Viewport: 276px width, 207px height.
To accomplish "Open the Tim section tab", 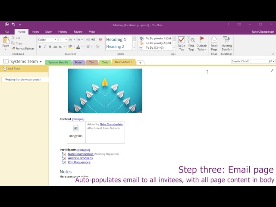I will pyautogui.click(x=91, y=62).
